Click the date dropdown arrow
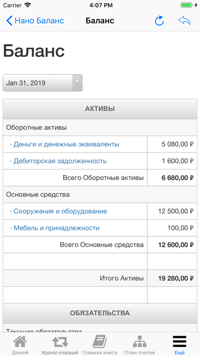This screenshot has height=356, width=200. [x=77, y=82]
